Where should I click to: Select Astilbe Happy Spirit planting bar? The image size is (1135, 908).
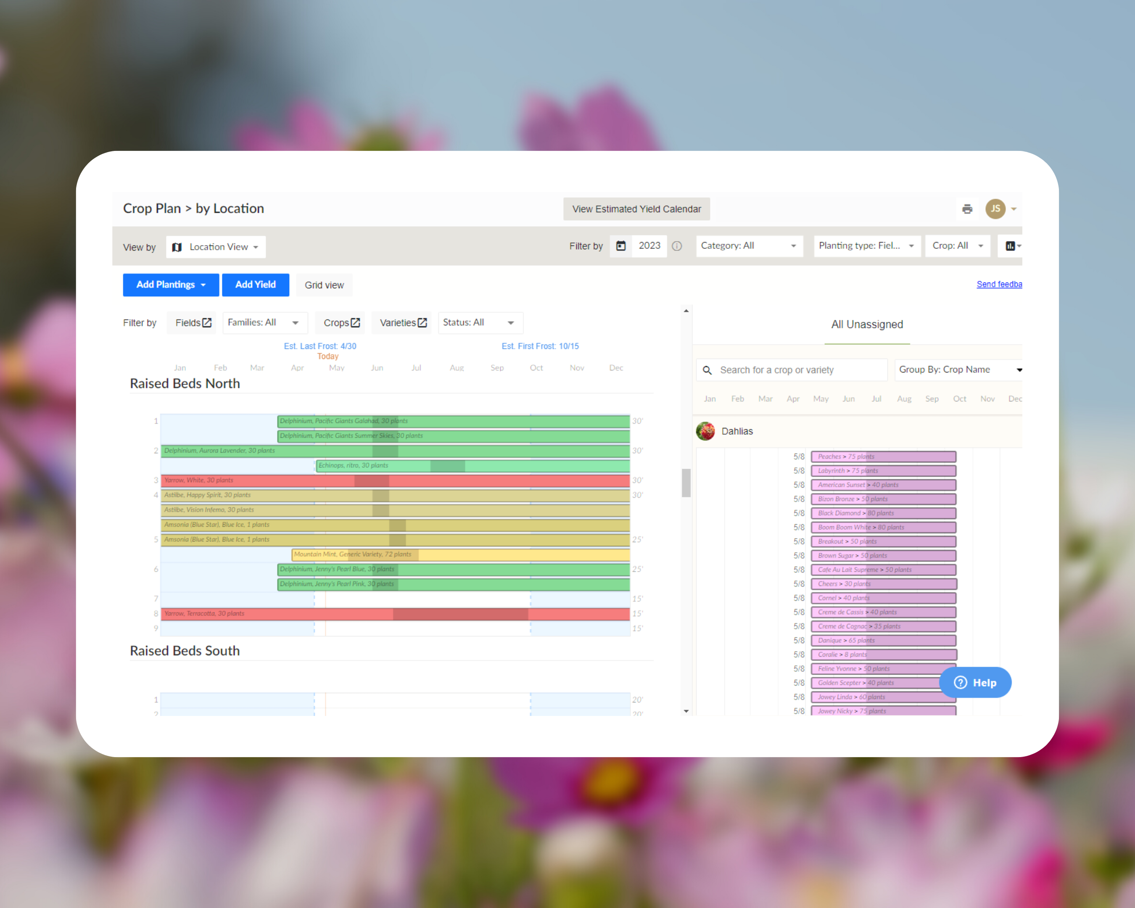click(395, 495)
